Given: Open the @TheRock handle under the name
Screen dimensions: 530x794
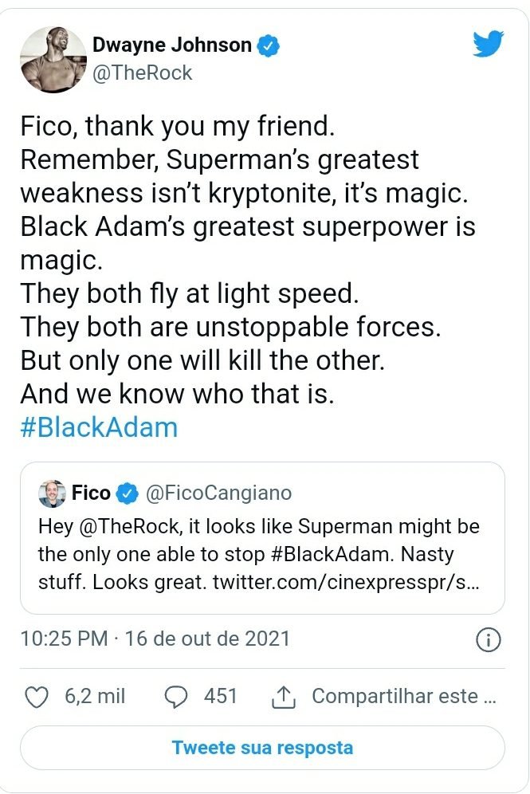Looking at the screenshot, I should click(143, 73).
